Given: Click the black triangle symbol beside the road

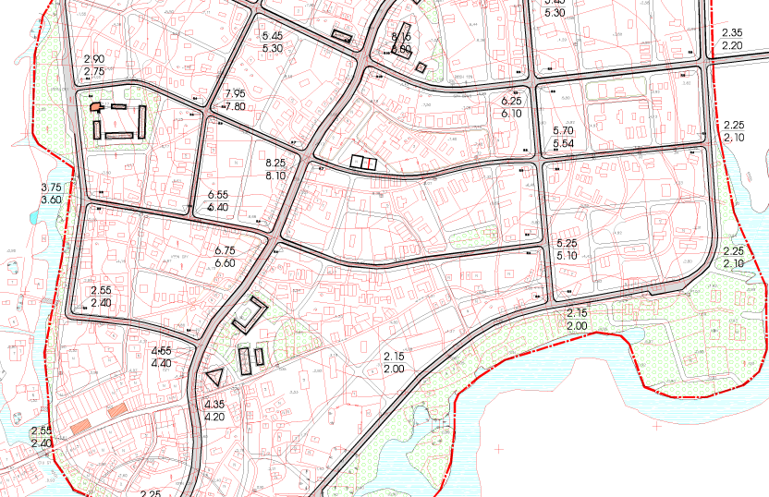Looking at the screenshot, I should (x=215, y=377).
